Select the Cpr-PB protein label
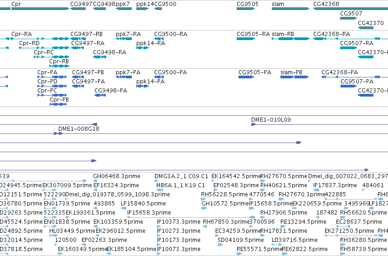The width and height of the screenshot is (388, 256). coord(59,100)
